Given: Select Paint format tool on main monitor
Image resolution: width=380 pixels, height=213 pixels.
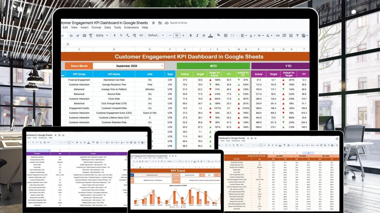Looking at the screenshot, I should [x=91, y=35].
